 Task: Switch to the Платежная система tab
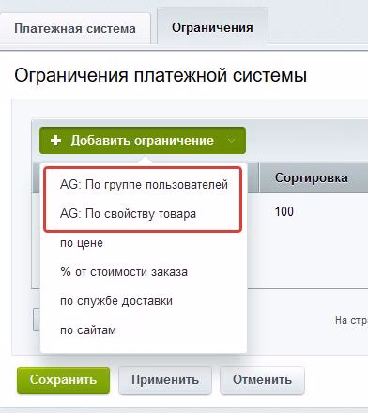click(75, 28)
